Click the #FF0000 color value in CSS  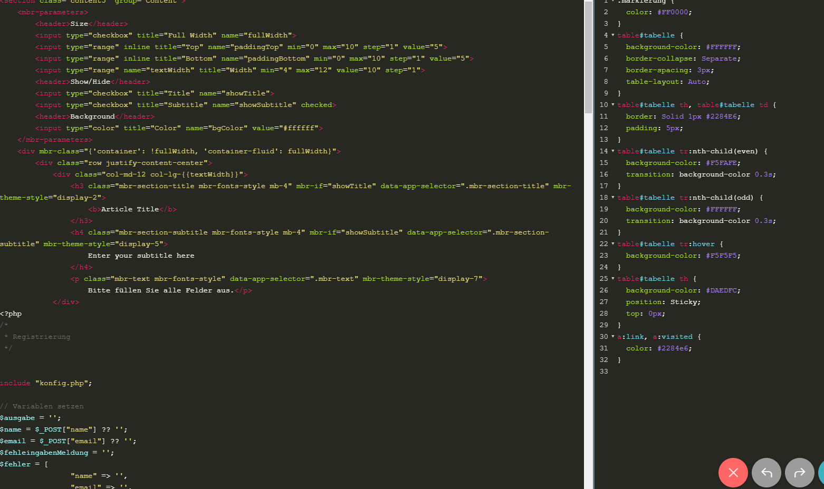[x=674, y=12]
